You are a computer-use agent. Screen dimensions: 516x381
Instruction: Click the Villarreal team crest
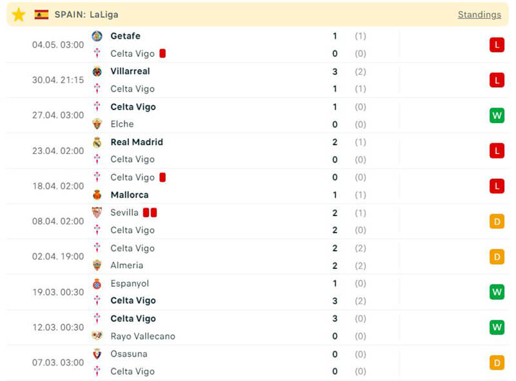click(x=97, y=72)
